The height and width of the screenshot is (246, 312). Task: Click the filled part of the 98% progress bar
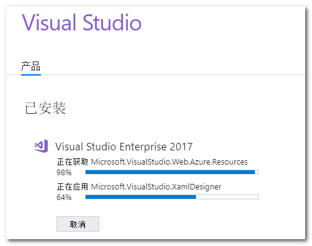(x=170, y=172)
